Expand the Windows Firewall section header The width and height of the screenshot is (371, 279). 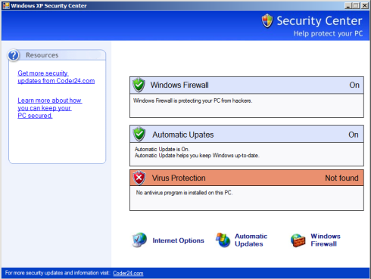[247, 85]
